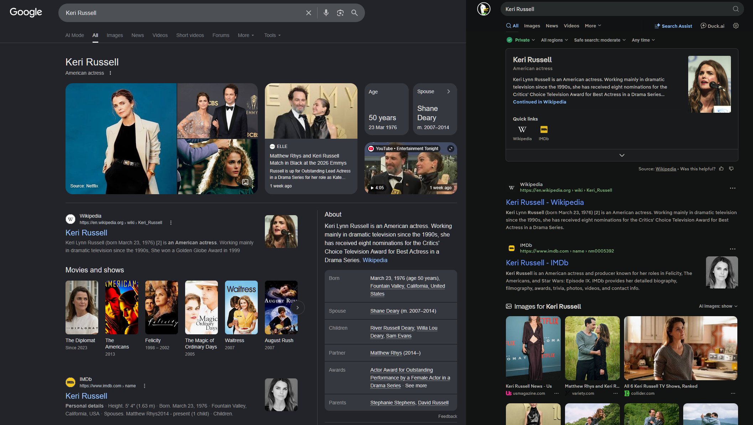
Task: Choose region from All regions dropdown
Action: (554, 40)
